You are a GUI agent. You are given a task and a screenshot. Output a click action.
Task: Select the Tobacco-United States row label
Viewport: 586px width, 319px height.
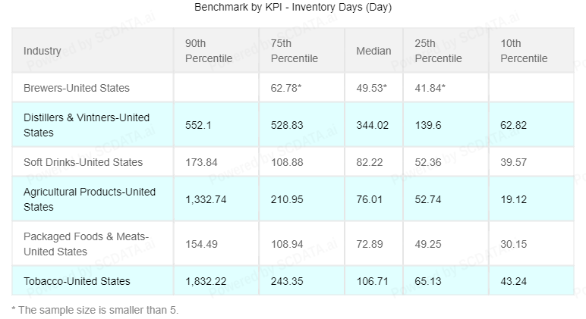77,281
